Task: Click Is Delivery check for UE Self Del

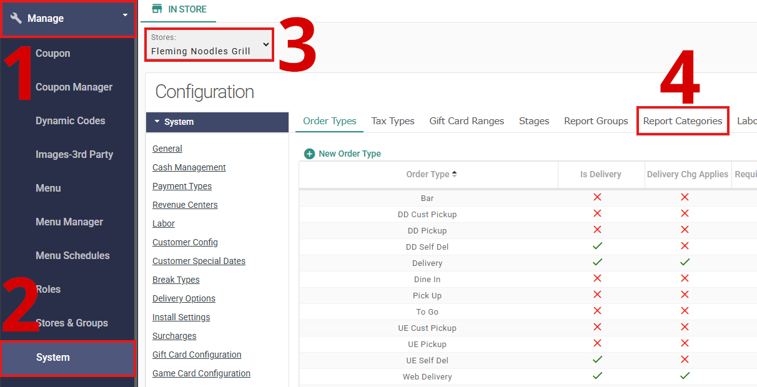Action: click(598, 360)
